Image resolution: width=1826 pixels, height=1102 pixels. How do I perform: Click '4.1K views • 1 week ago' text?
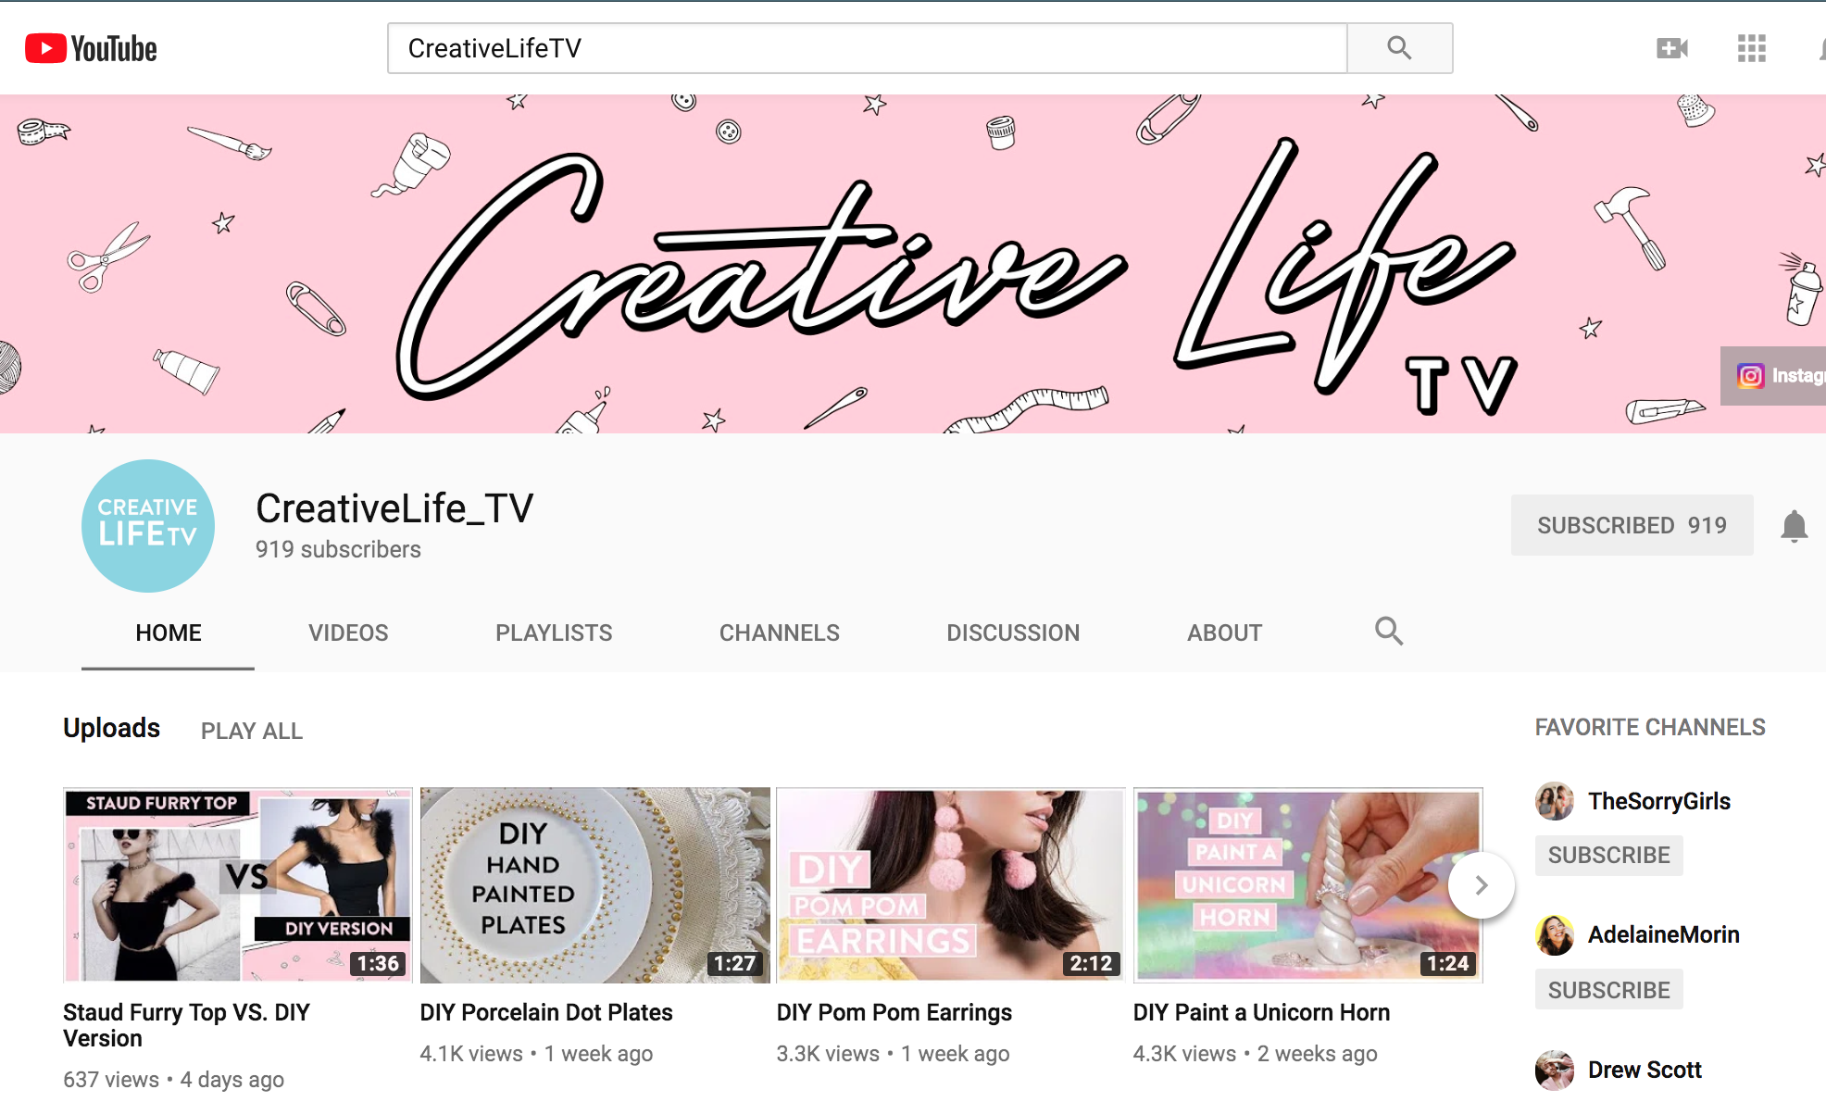tap(536, 1054)
